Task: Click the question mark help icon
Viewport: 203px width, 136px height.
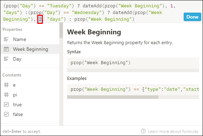Action: point(143,131)
